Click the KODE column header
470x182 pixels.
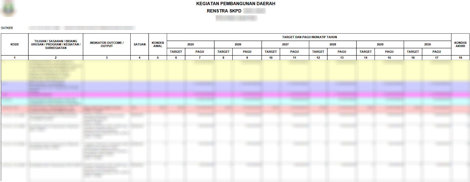(15, 44)
